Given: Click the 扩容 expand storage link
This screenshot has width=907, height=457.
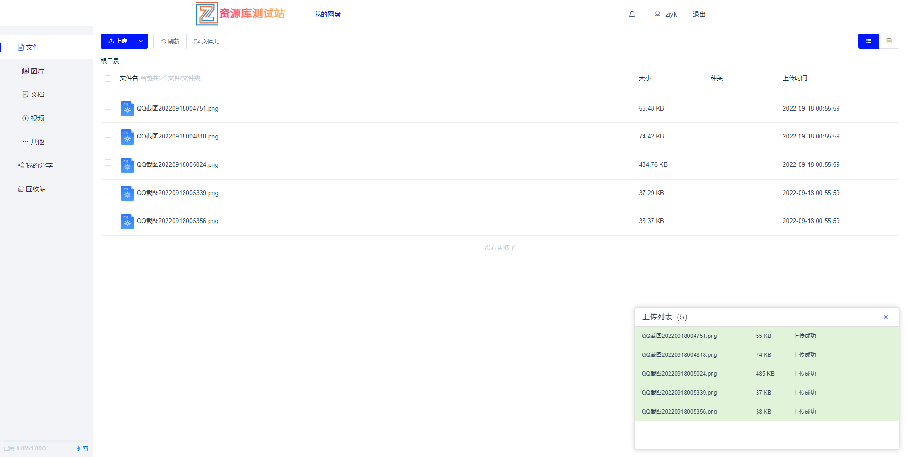Looking at the screenshot, I should point(83,448).
